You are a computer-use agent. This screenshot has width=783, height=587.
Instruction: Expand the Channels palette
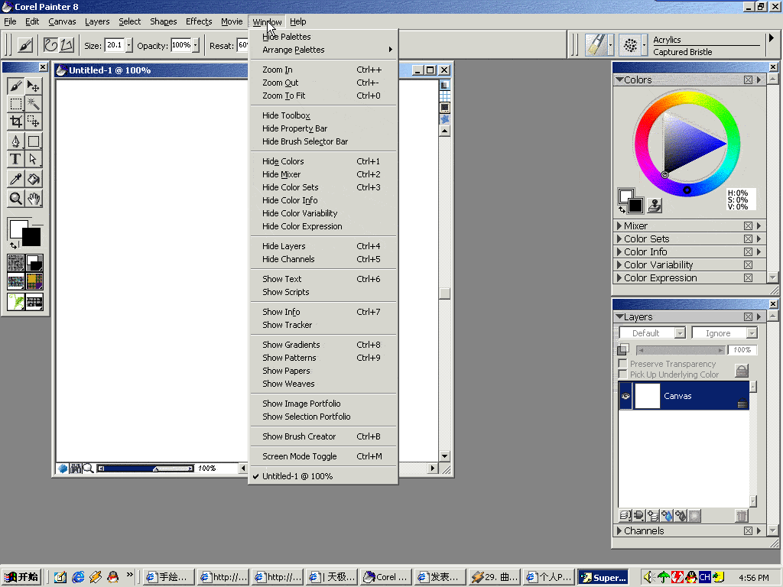click(x=619, y=530)
